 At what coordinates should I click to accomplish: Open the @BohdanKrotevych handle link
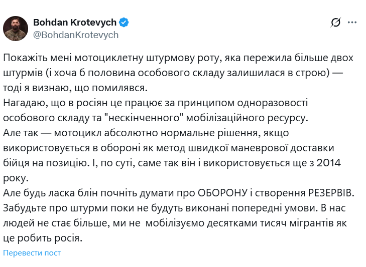[76, 35]
